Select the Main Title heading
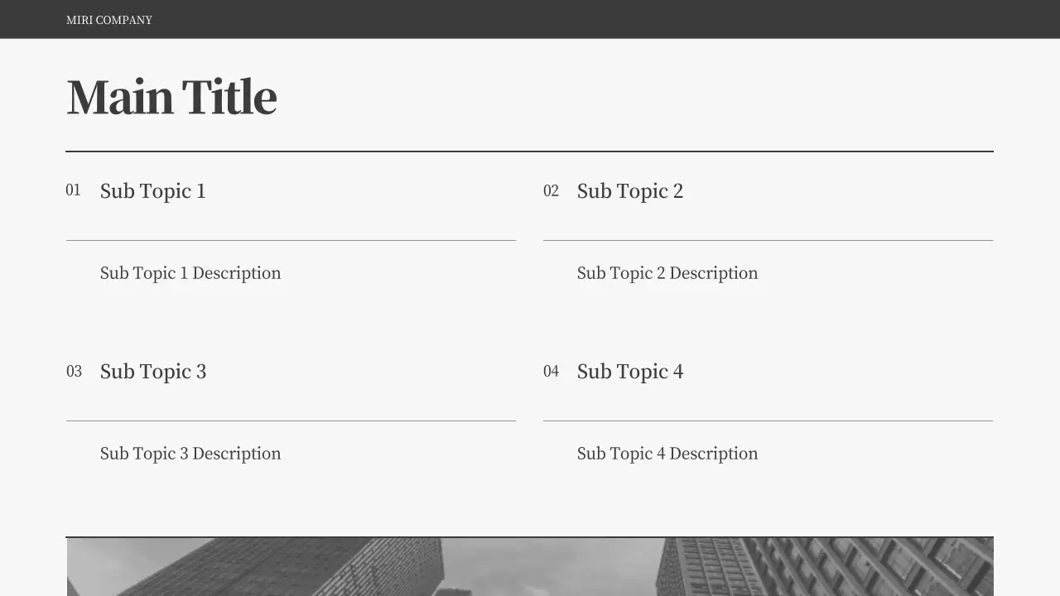This screenshot has height=596, width=1060. [171, 97]
